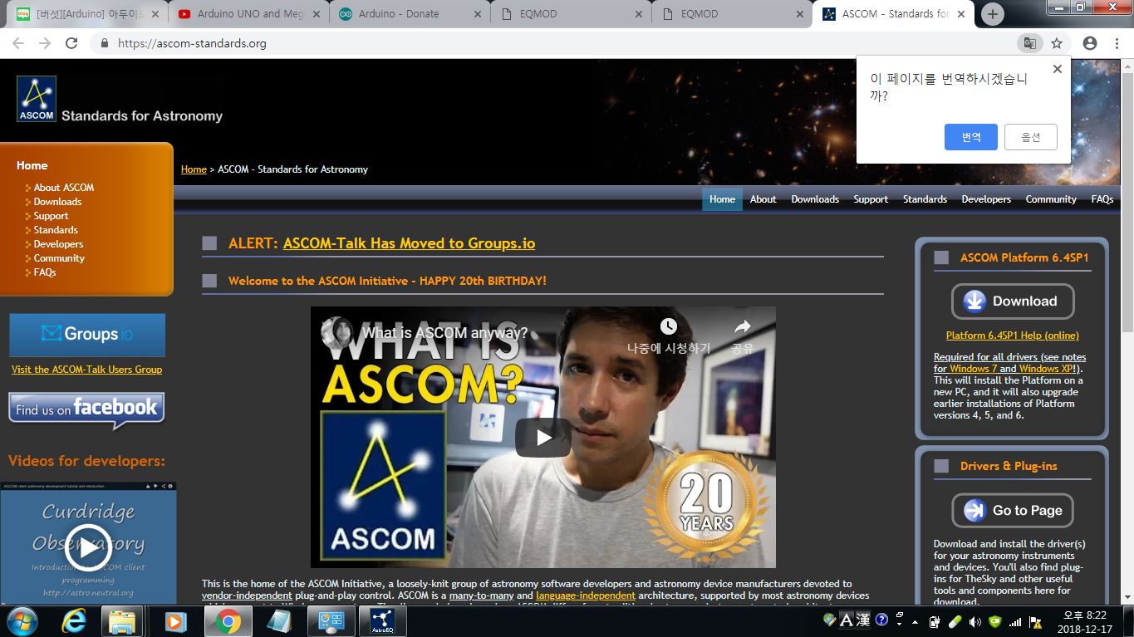This screenshot has height=637, width=1134.
Task: Play the What is ASCOM video
Action: click(542, 438)
